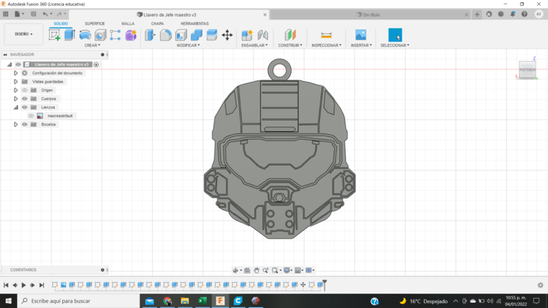Select the Press Pull tool
Screen dimensions: 548x308
click(150, 35)
